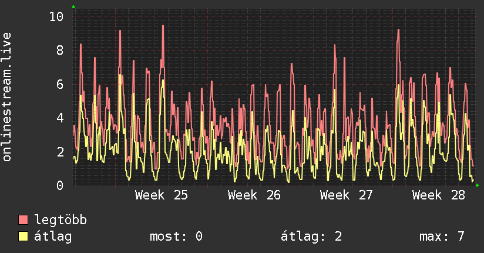The height and width of the screenshot is (253, 484).
Task: Click the green arrow at x-axis end
Action: click(478, 185)
